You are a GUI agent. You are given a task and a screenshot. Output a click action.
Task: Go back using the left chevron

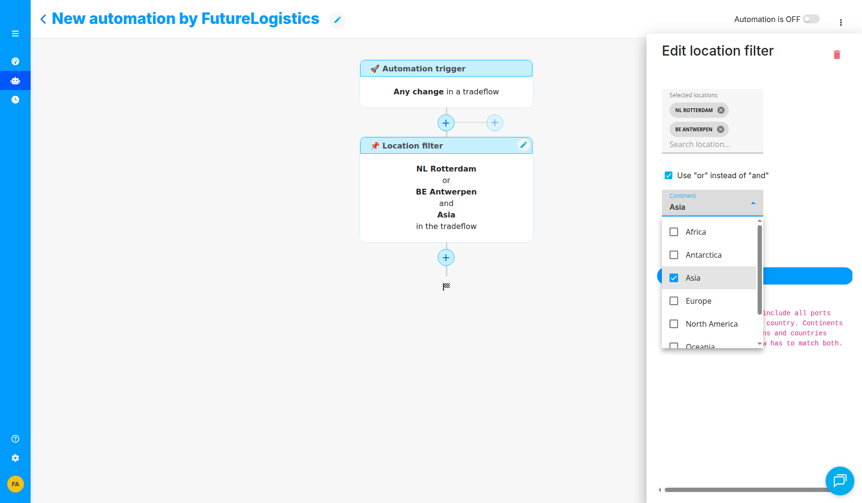point(43,19)
